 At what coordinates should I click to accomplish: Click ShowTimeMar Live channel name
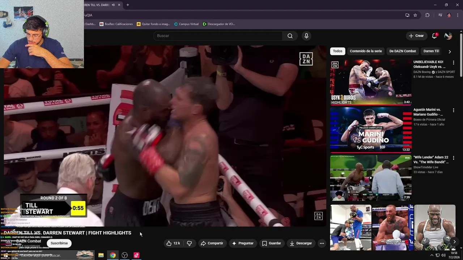tap(426, 167)
